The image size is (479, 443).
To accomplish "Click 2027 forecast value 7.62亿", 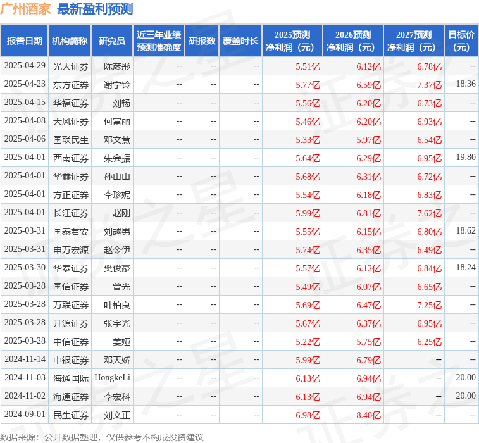I will tap(429, 213).
